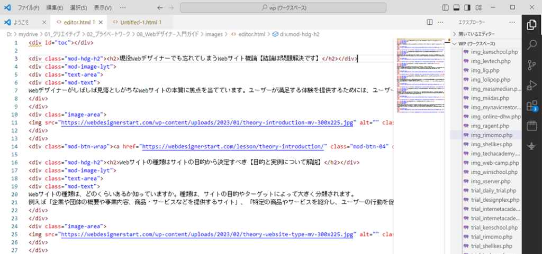This screenshot has height=254, width=542.
Task: Open the Run and Debug view
Action: (531, 85)
